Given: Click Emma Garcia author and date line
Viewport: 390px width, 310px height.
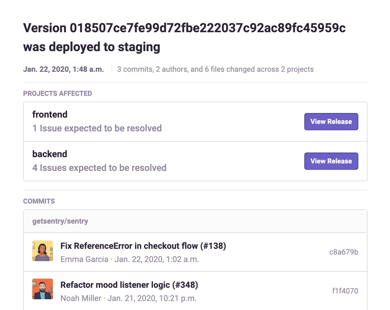Looking at the screenshot, I should [130, 260].
